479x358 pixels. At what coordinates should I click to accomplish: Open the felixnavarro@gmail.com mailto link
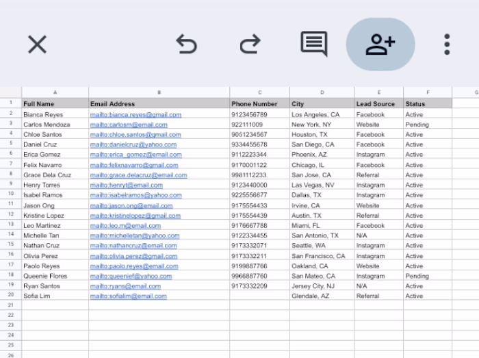[134, 165]
